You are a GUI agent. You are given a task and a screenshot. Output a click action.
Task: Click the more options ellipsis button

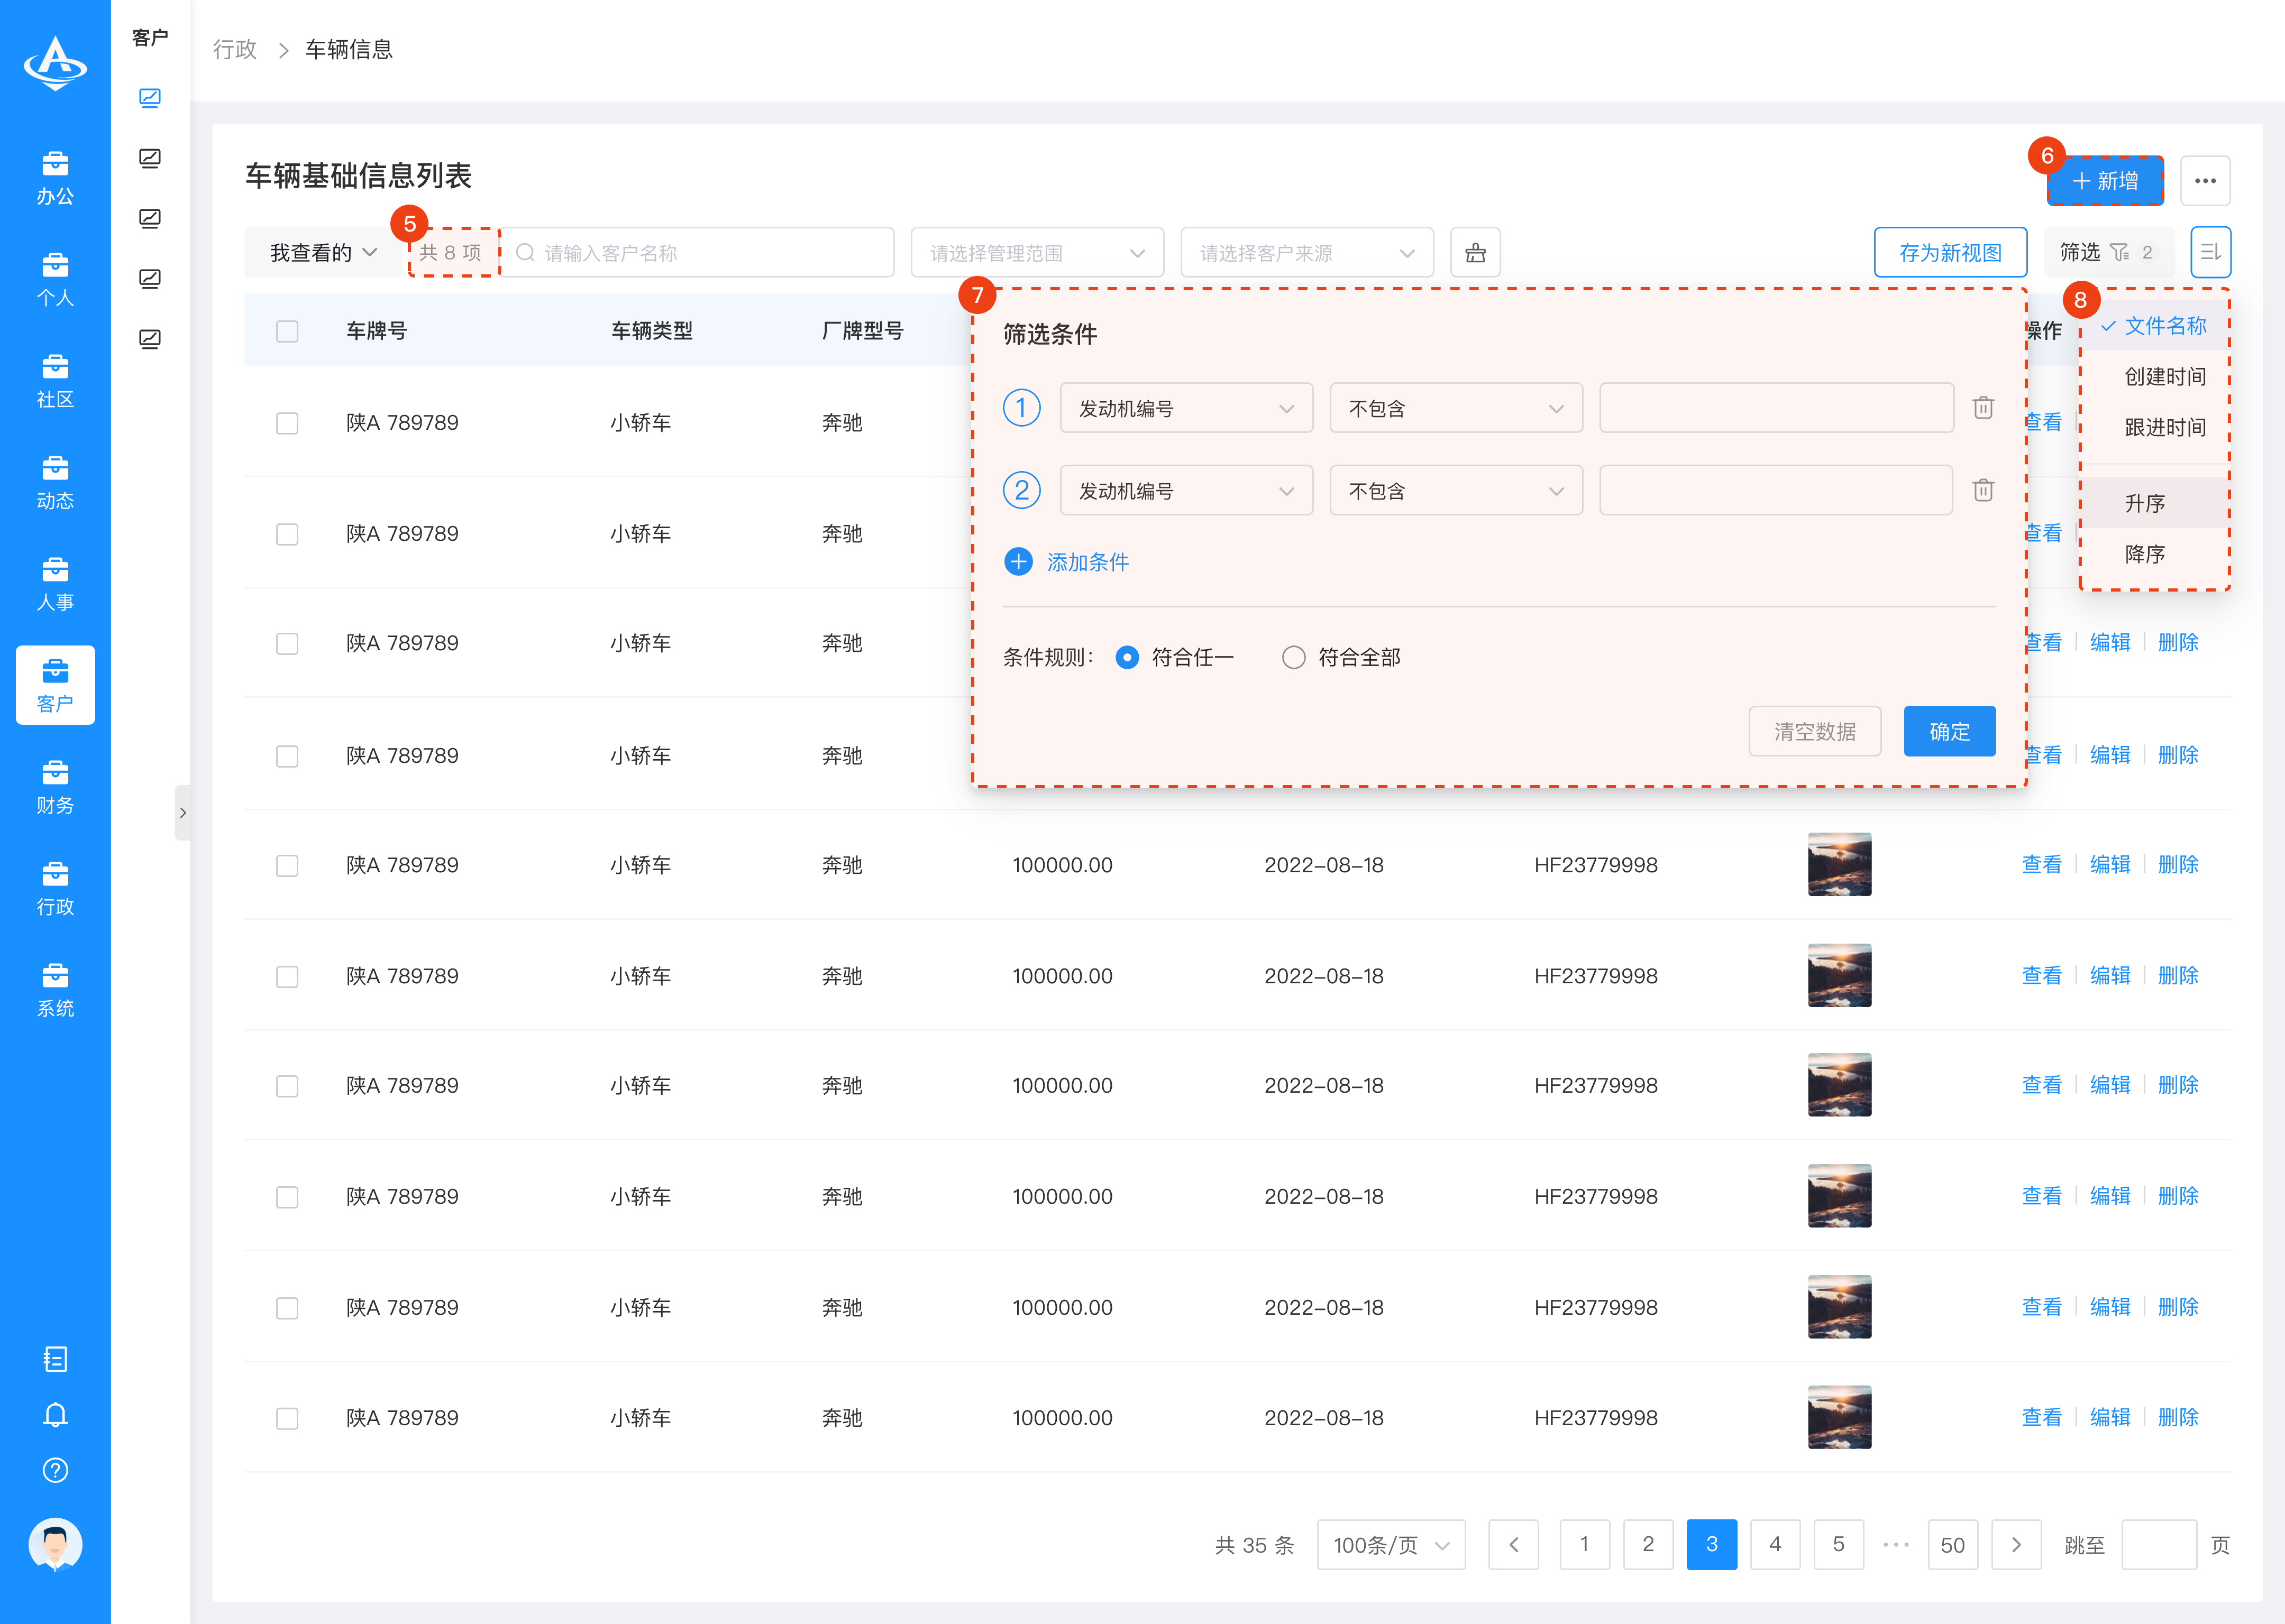pyautogui.click(x=2205, y=181)
